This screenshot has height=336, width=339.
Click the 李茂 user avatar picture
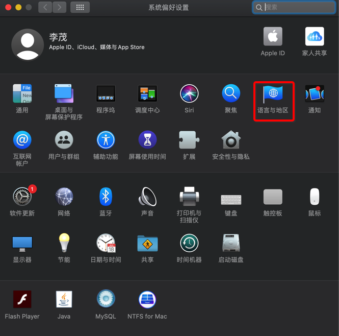pyautogui.click(x=28, y=45)
